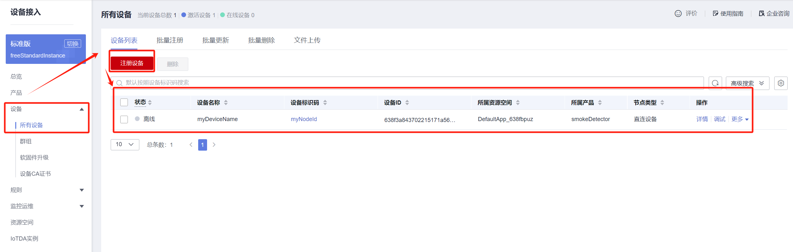The height and width of the screenshot is (252, 793).
Task: Sort by 设备名称 column arrows
Action: (x=226, y=102)
